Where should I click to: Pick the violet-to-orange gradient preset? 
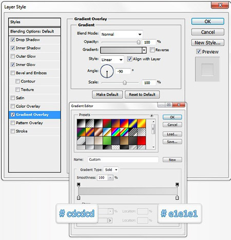(115, 123)
